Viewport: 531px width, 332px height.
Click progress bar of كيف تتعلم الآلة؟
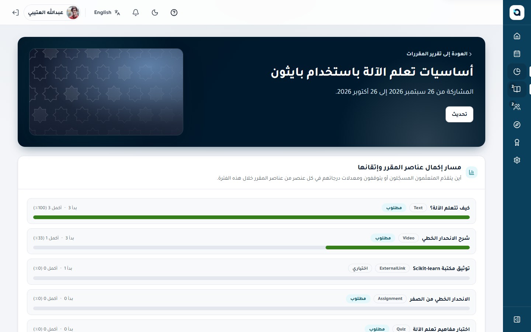(251, 217)
